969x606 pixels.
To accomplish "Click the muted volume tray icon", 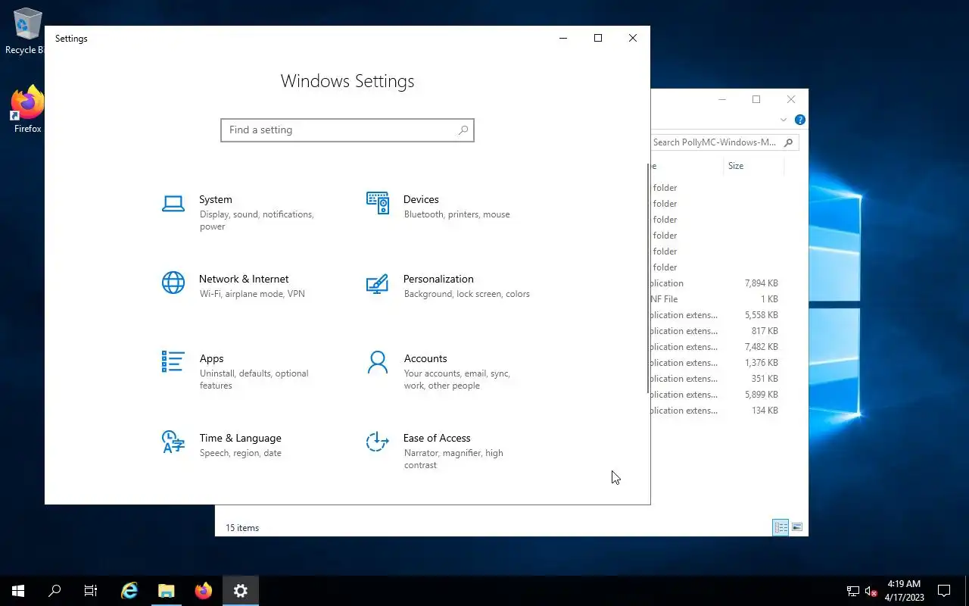I will click(x=871, y=591).
